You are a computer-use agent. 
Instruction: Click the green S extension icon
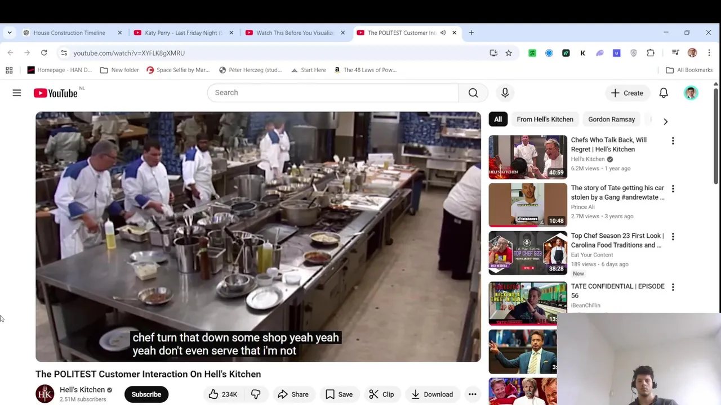click(532, 53)
